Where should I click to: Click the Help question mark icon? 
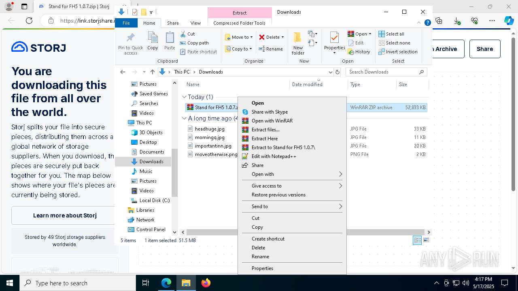click(x=427, y=23)
